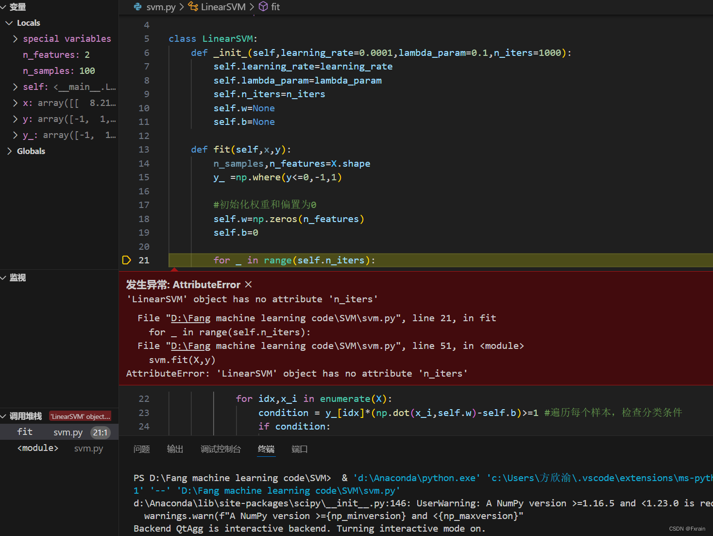Switch to the 调试控制台 debug console tab
The width and height of the screenshot is (713, 536).
(221, 449)
